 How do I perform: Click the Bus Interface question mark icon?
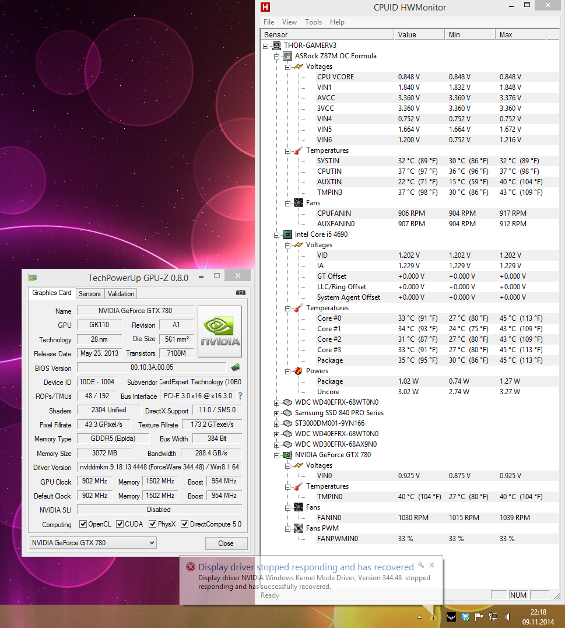(x=240, y=396)
